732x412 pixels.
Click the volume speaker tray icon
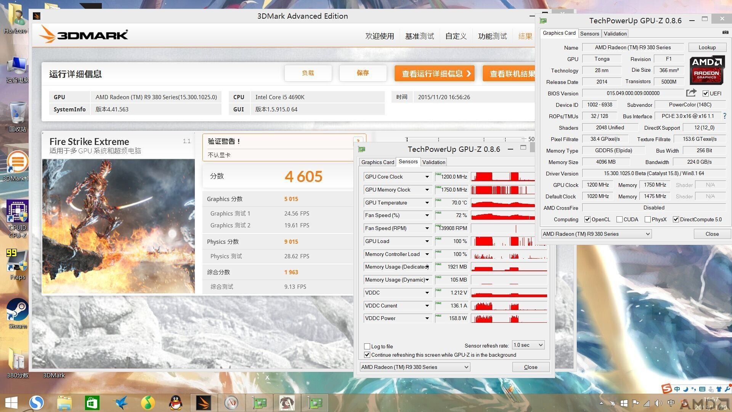pyautogui.click(x=658, y=403)
